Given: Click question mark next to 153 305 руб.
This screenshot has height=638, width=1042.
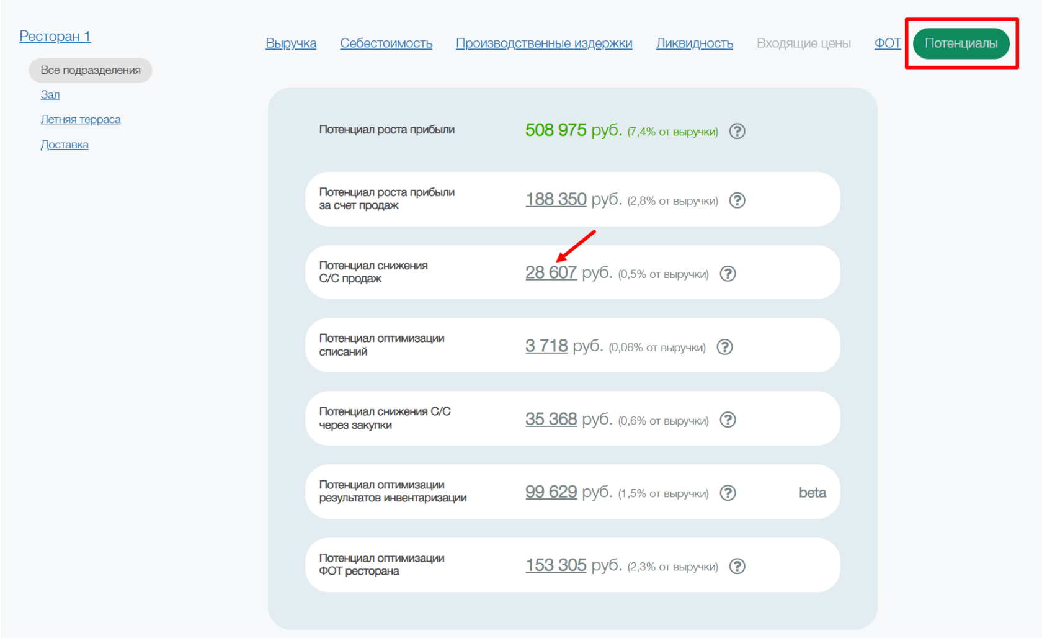Looking at the screenshot, I should coord(737,566).
